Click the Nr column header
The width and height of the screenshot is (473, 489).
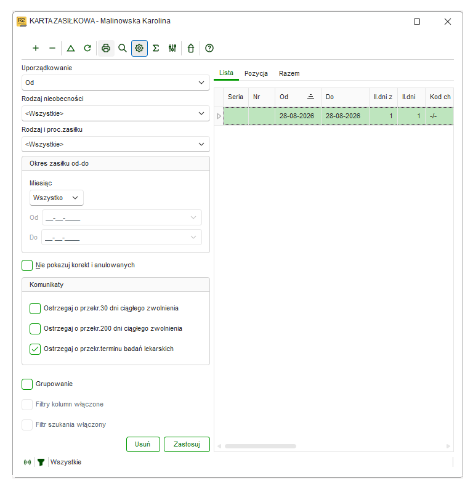coord(262,97)
